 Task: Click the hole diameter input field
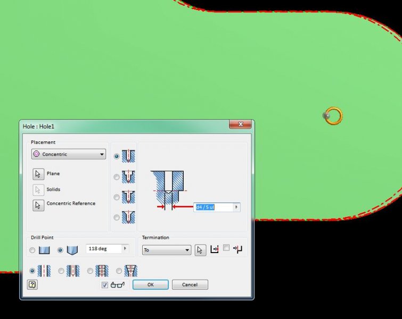coord(214,207)
